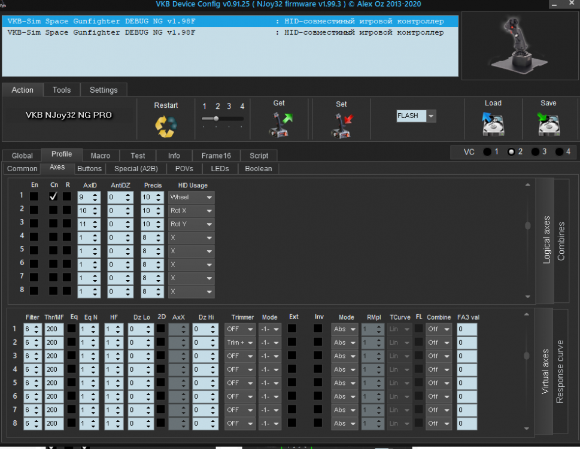Open the FLASH dropdown

pyautogui.click(x=431, y=116)
